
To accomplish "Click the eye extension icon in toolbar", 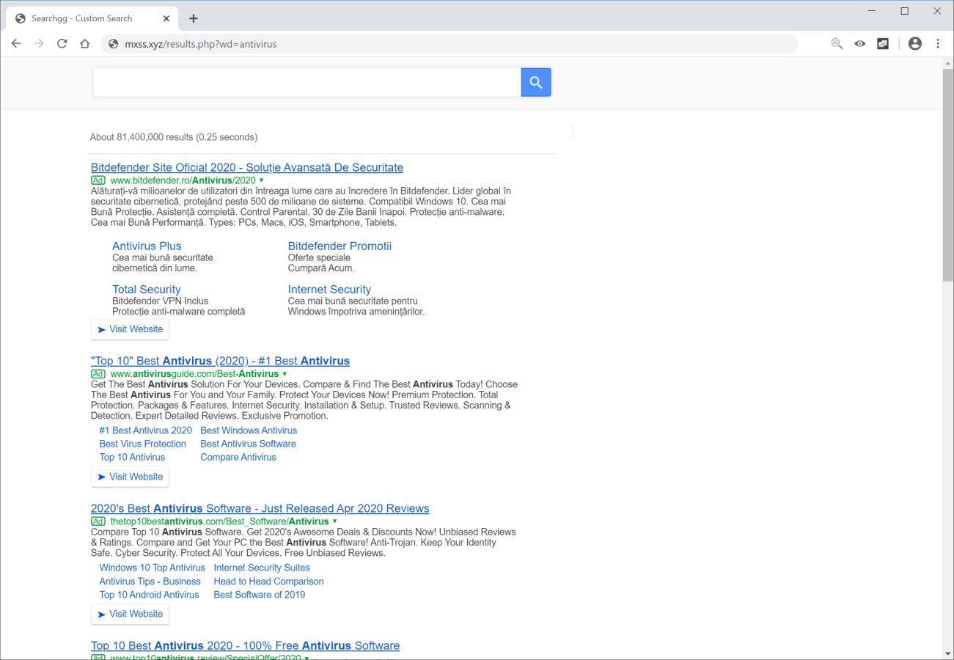I will coord(859,44).
